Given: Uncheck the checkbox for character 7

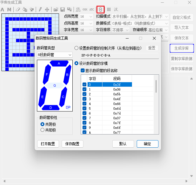Looking at the screenshot, I should coord(84,118).
